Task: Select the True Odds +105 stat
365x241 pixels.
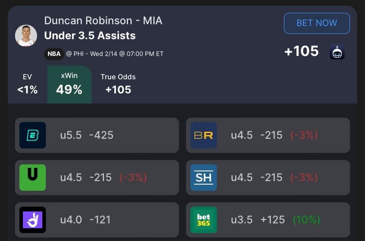Action: [x=118, y=84]
